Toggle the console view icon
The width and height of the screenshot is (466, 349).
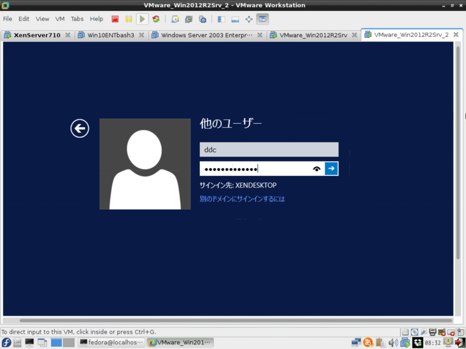coord(263,19)
